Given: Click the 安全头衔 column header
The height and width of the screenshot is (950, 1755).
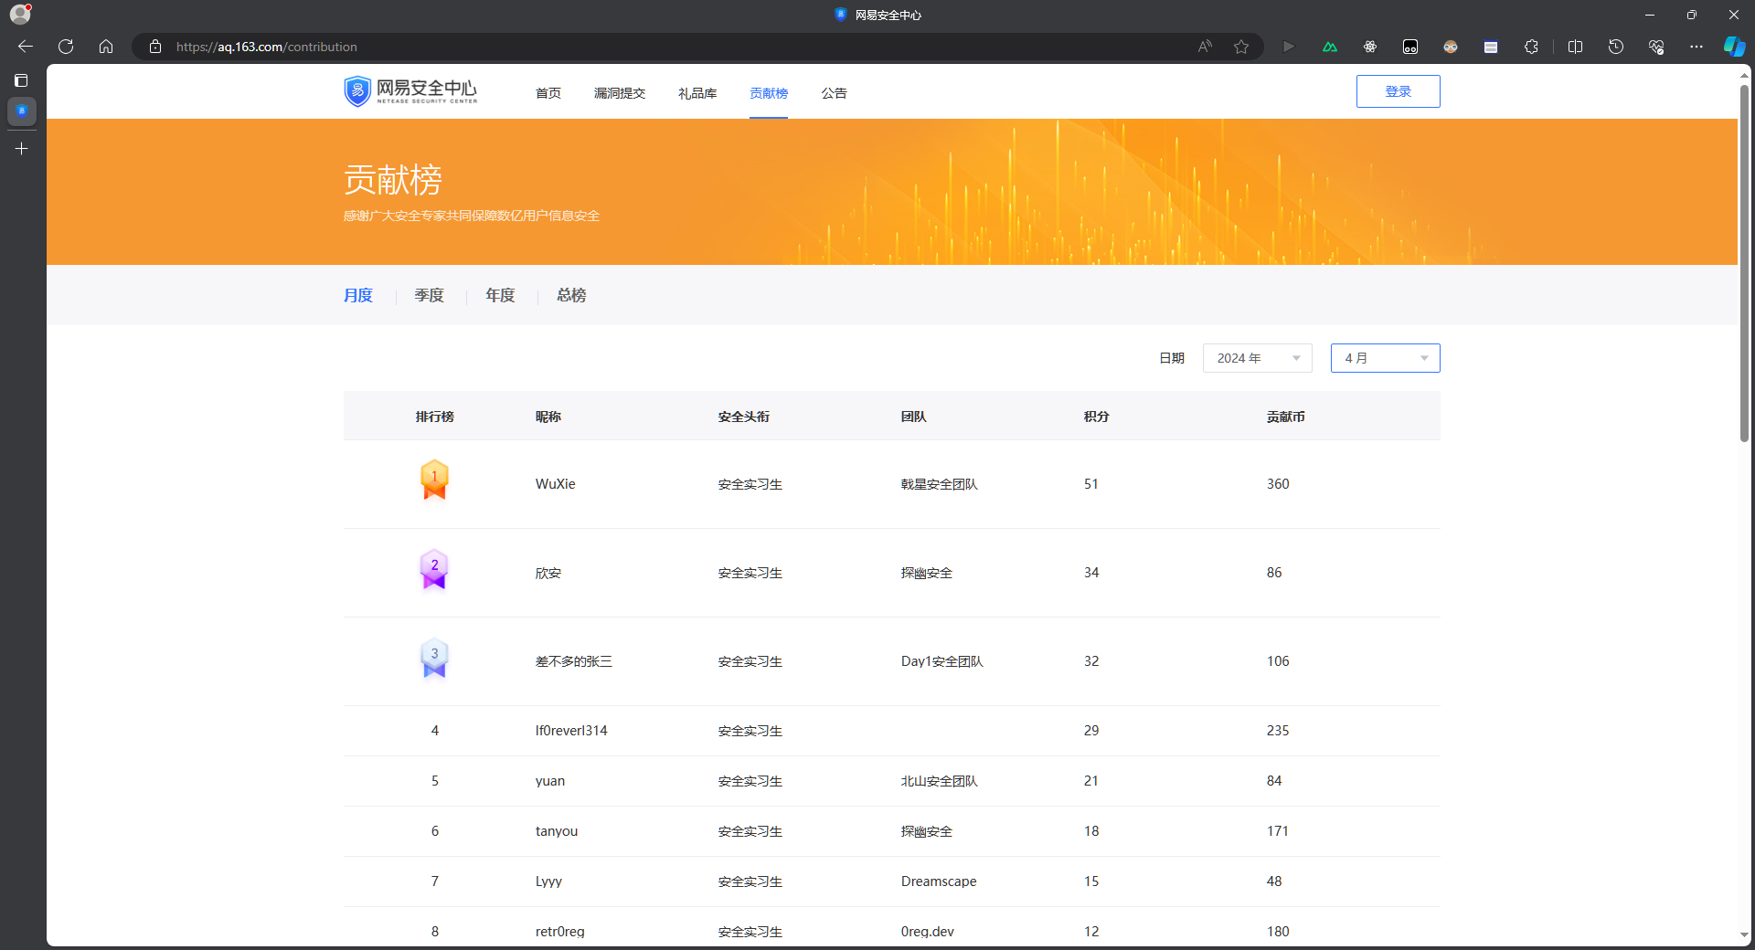Looking at the screenshot, I should point(744,417).
